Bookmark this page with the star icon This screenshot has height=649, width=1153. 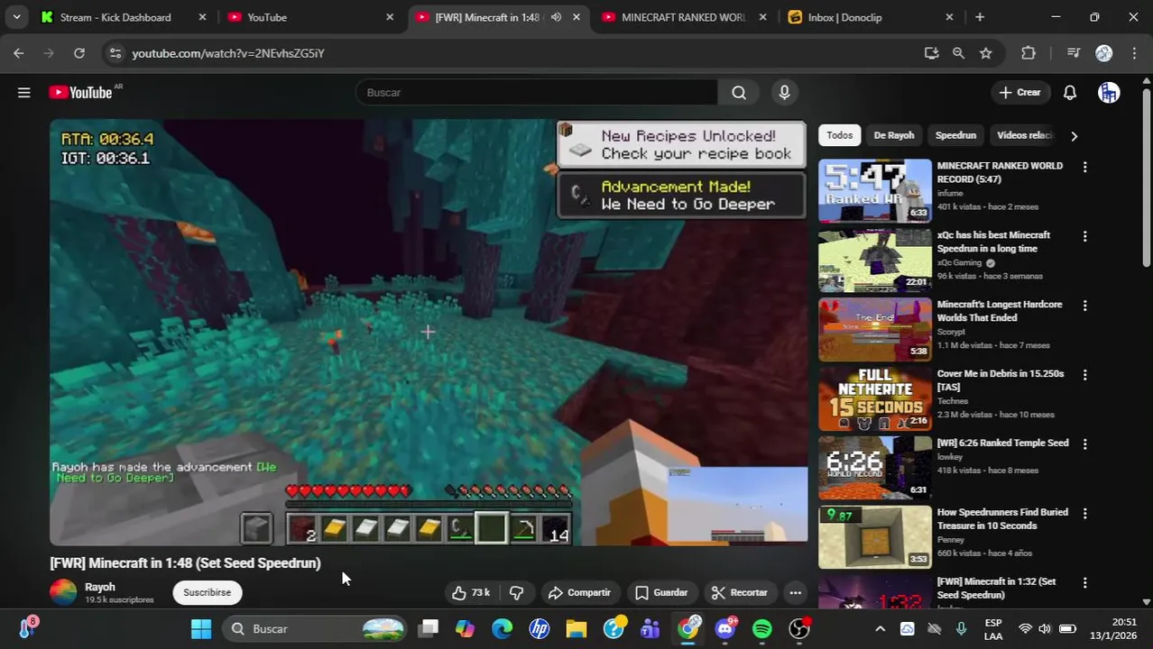[986, 53]
